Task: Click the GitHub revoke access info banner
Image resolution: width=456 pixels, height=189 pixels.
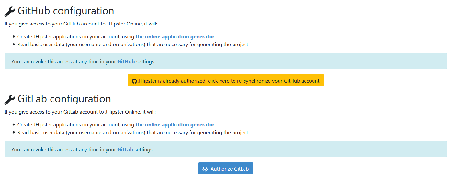Action: coord(226,61)
